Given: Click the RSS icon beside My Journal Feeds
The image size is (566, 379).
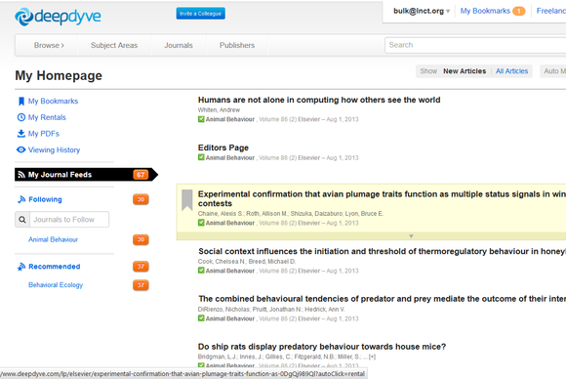Looking at the screenshot, I should tap(21, 175).
